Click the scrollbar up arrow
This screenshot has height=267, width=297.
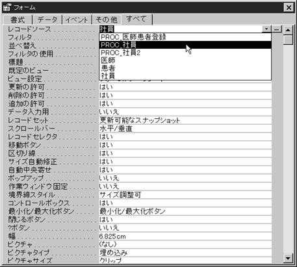[288, 30]
